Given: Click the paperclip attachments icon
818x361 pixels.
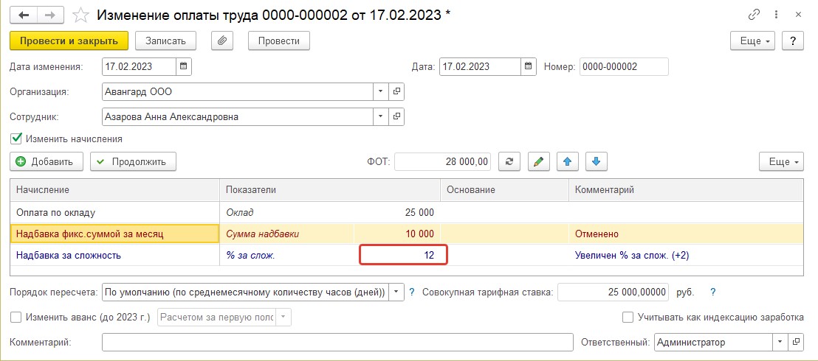Looking at the screenshot, I should (x=221, y=41).
